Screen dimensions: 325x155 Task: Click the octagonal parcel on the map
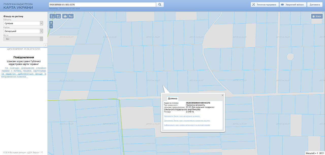(x=290, y=57)
